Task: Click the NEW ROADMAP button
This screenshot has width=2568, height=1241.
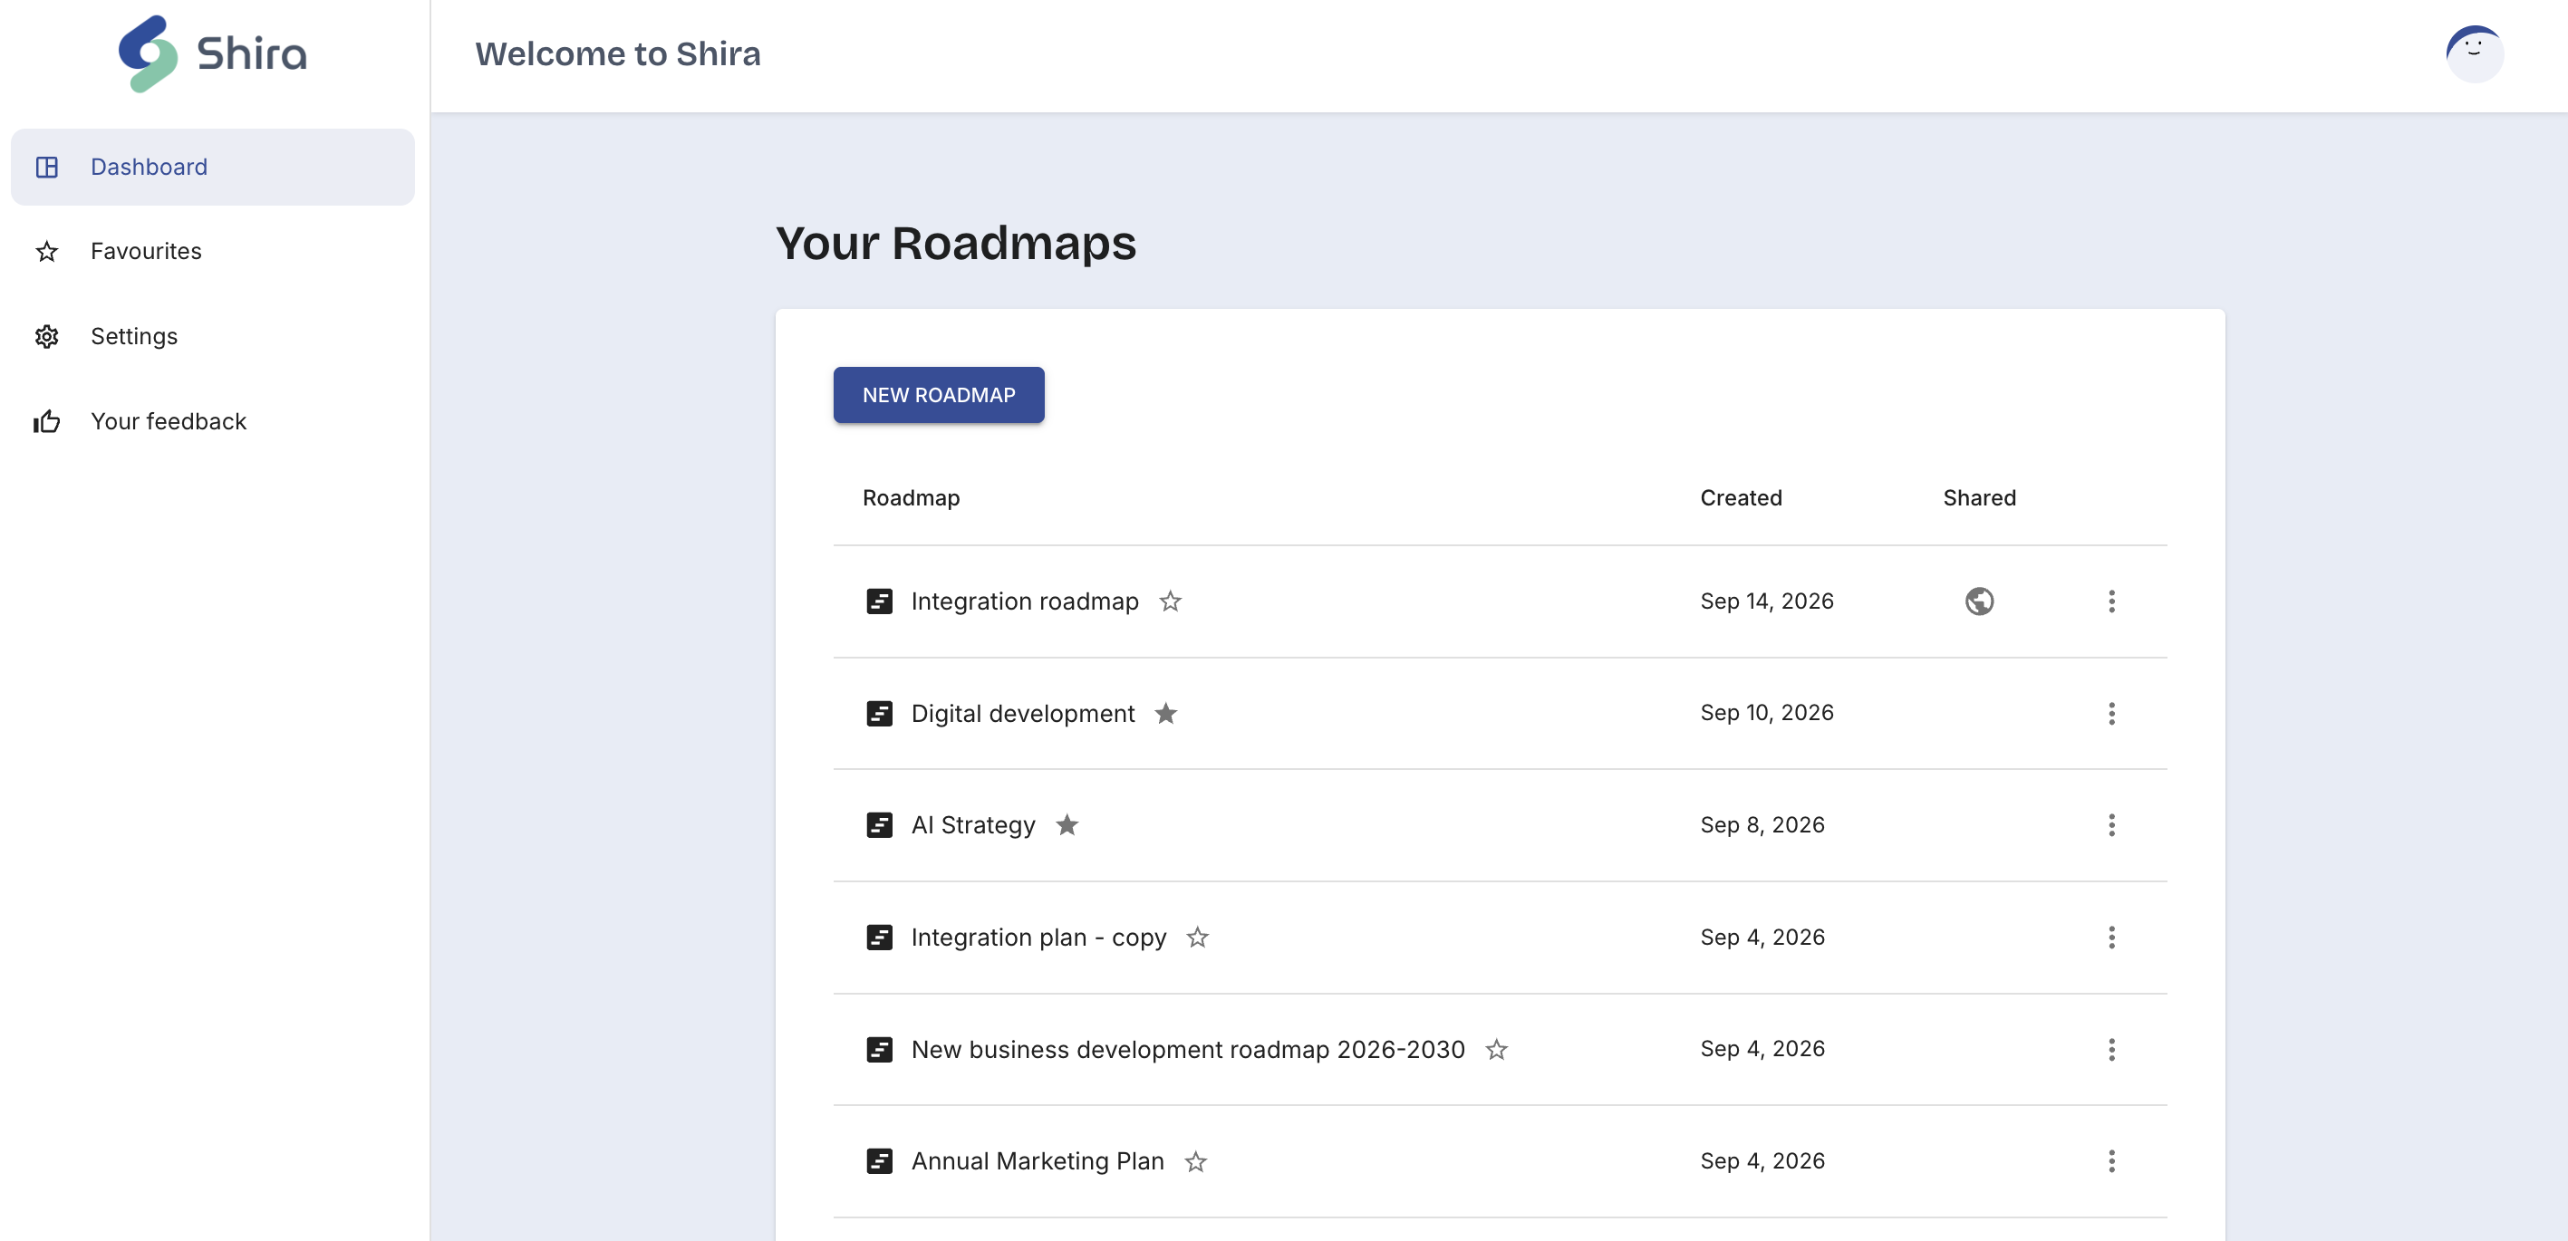Action: tap(938, 395)
